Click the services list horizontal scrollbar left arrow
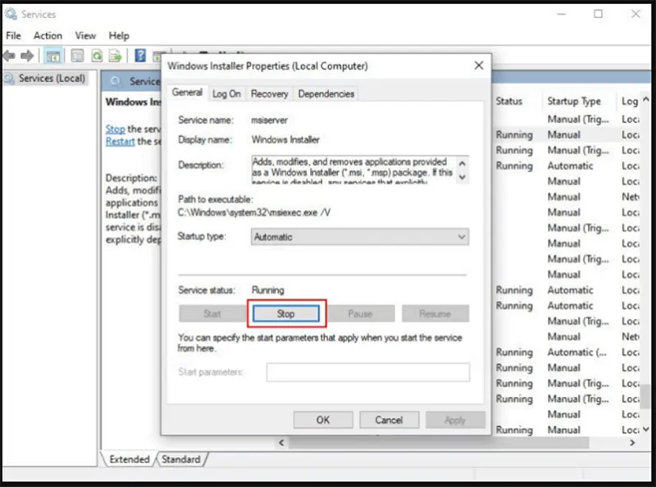 tap(281, 442)
